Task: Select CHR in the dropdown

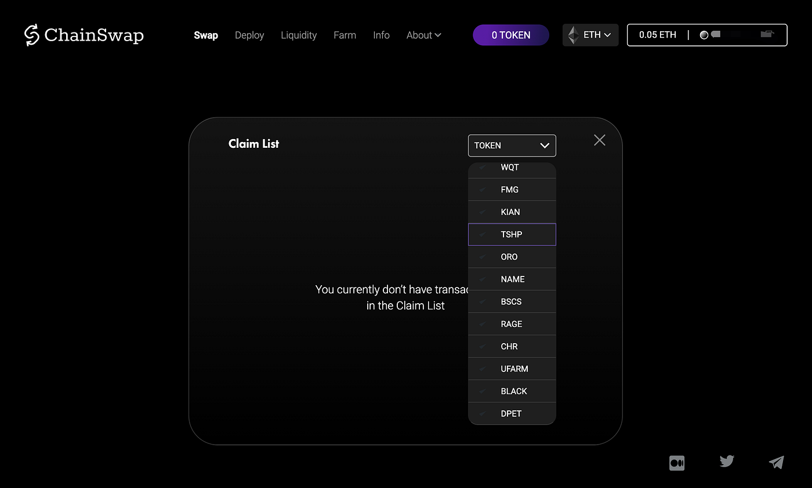Action: (512, 347)
